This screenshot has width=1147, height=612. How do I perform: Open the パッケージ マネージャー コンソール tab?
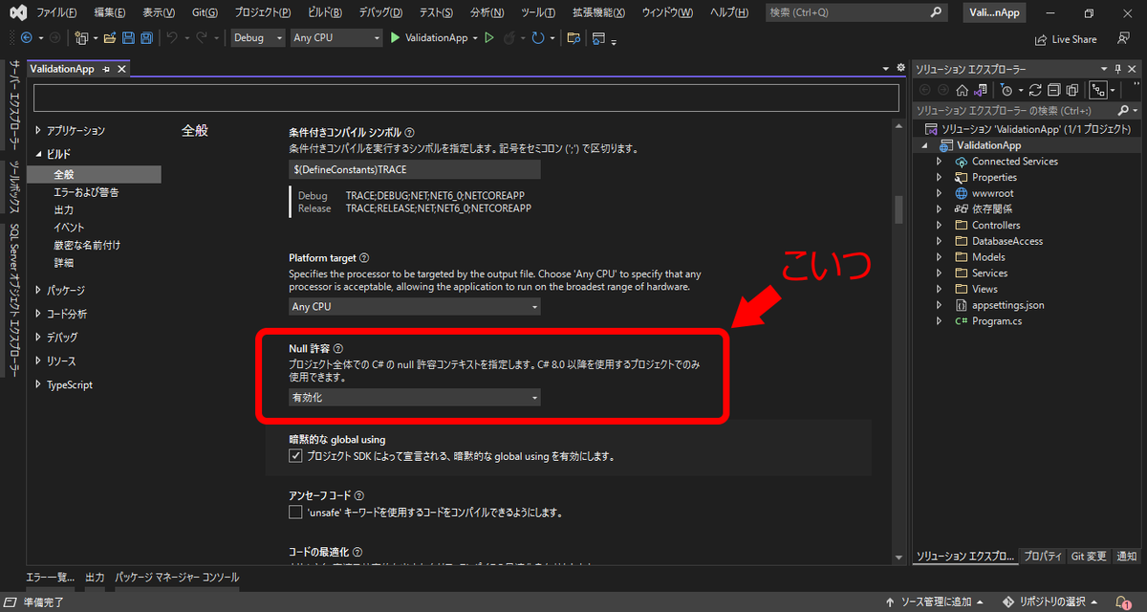(x=177, y=578)
